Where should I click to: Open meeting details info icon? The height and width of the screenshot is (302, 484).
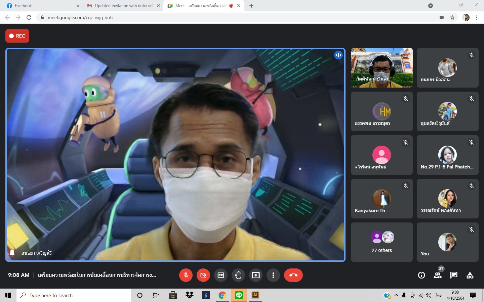click(421, 275)
